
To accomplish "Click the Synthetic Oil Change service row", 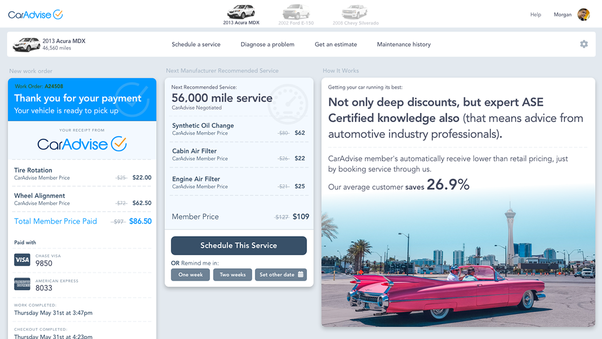I will pos(239,129).
